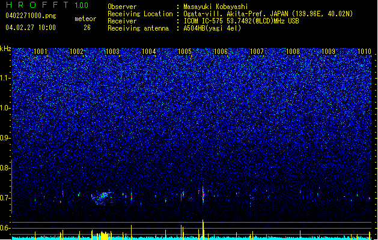This screenshot has height=240, width=378.
Task: Click the 1.1 kHz axis label
Action: 5,78
